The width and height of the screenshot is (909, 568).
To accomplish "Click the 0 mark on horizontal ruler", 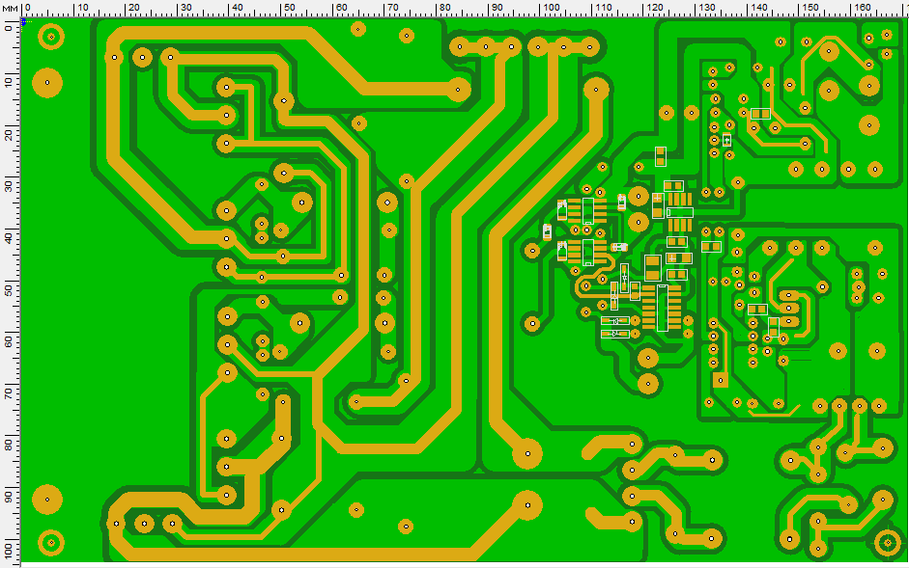I will (26, 9).
